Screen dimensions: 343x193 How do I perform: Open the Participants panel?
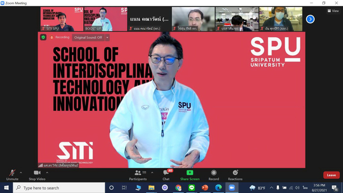tap(138, 175)
